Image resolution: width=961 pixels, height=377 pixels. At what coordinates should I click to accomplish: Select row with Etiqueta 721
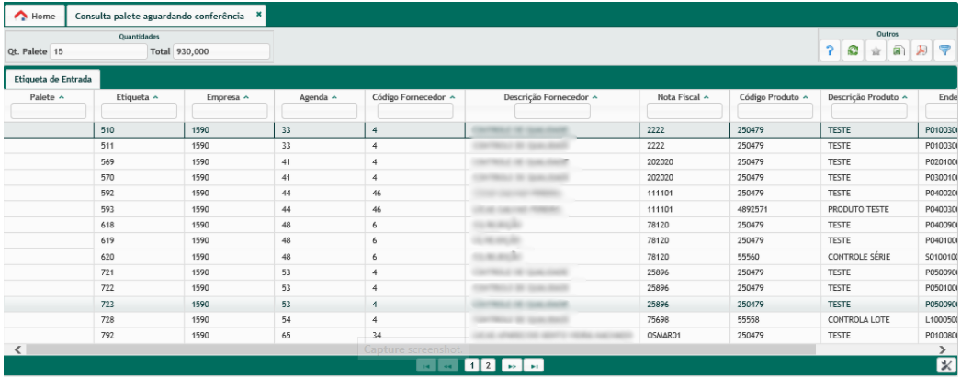pyautogui.click(x=480, y=272)
